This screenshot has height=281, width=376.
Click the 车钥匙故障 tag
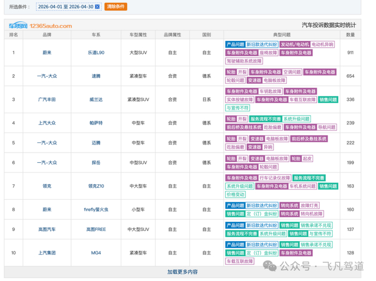pos(270,91)
